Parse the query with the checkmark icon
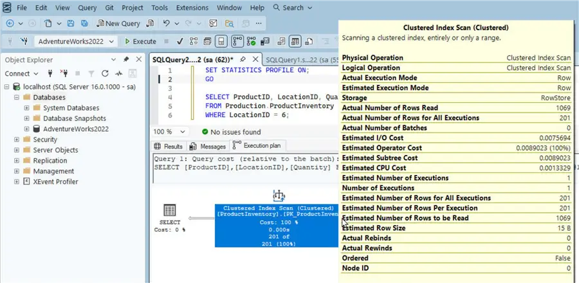 (x=180, y=41)
